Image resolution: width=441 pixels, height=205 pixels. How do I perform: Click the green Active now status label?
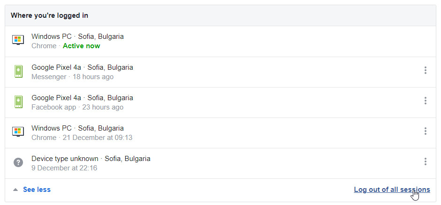81,46
